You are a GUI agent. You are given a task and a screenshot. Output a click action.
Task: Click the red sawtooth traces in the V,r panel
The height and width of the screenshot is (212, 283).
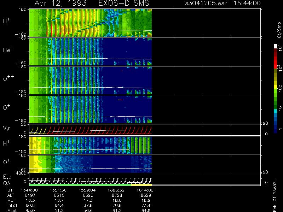tap(99, 130)
